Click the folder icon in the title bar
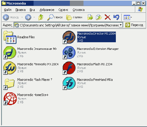Viewport: 147px width, 127px height. [4, 3]
